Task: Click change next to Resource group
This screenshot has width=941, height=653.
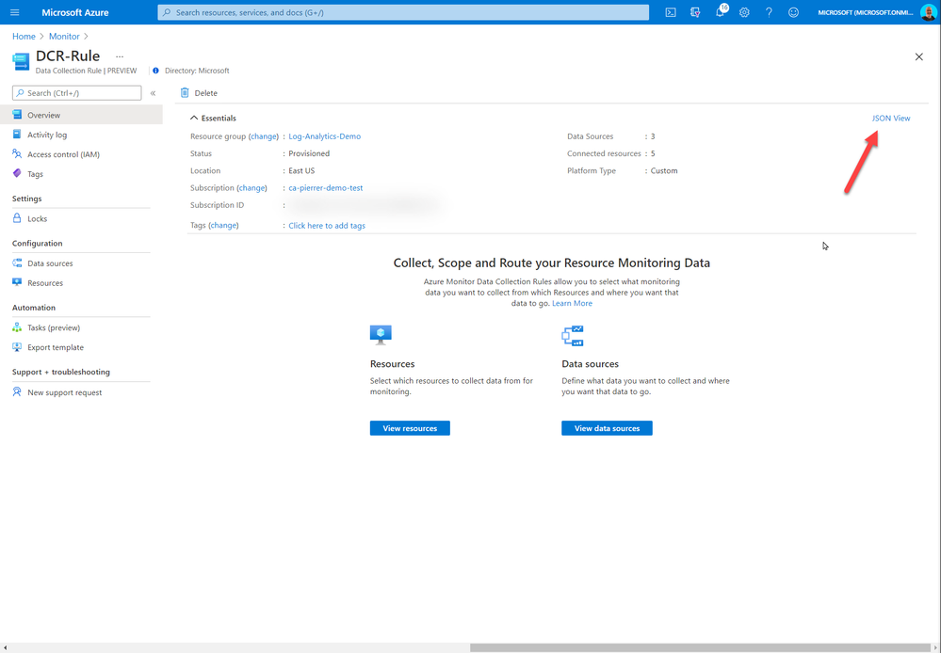Action: point(264,136)
